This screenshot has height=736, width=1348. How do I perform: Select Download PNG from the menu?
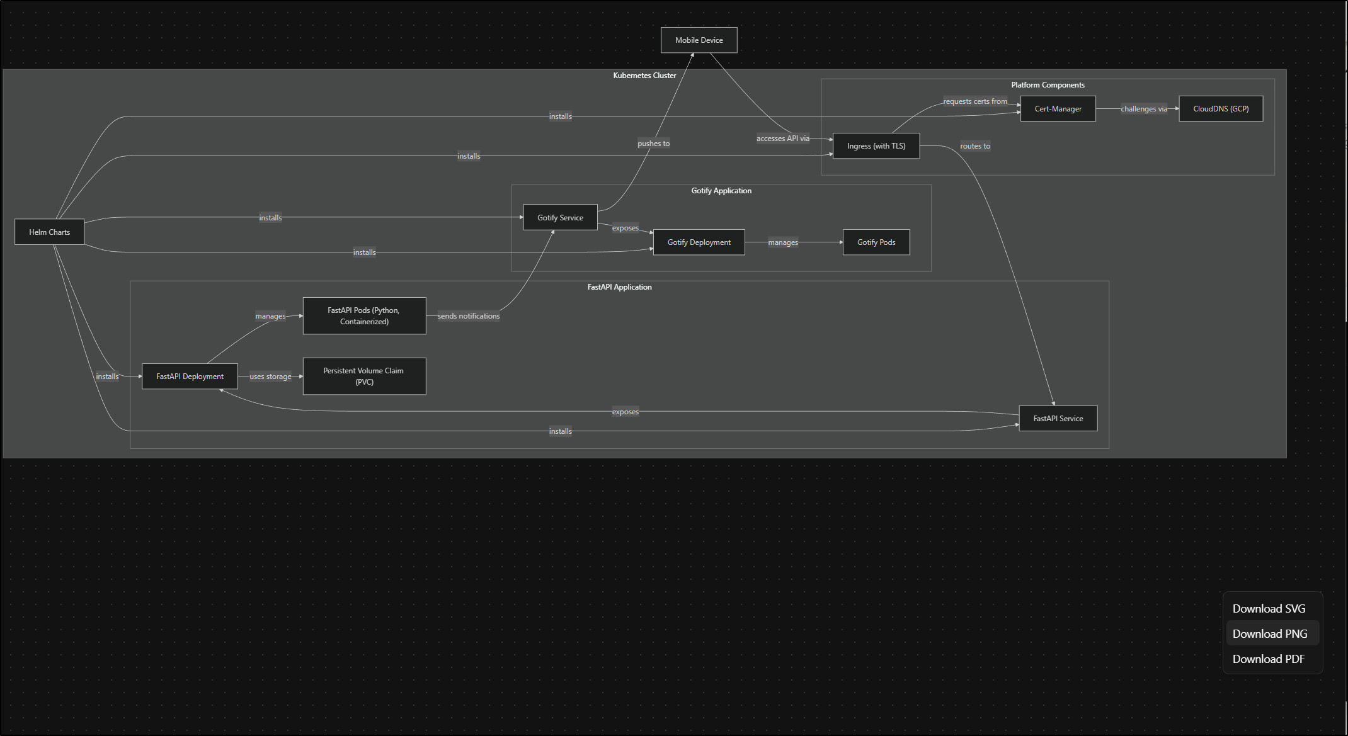(1270, 633)
